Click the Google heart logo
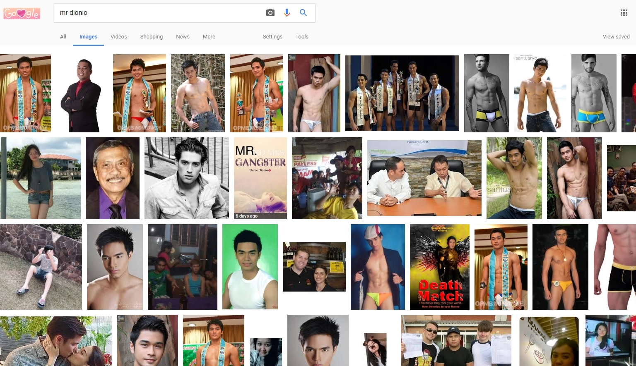This screenshot has height=366, width=636. 22,14
